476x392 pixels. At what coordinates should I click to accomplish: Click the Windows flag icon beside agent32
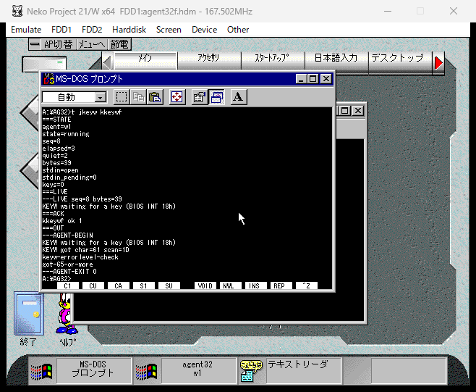tap(146, 372)
